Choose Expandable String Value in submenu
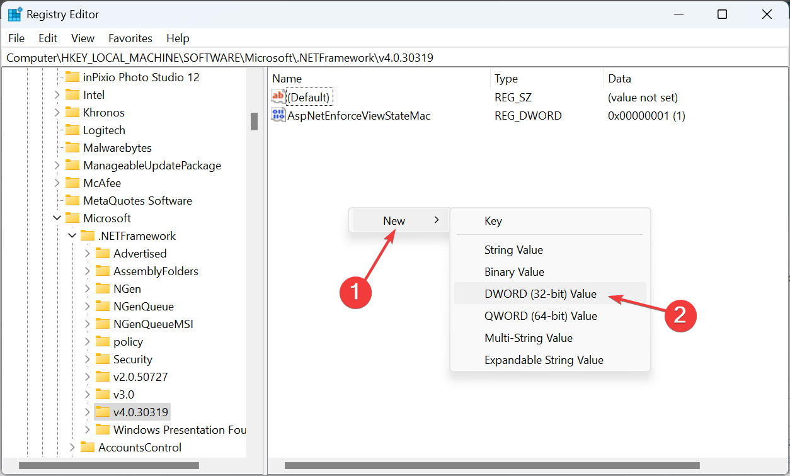790x476 pixels. coord(550,360)
